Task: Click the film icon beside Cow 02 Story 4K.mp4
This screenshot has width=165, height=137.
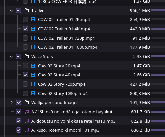Action: point(33,75)
